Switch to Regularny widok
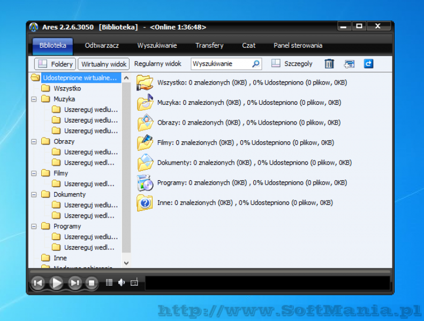This screenshot has height=321, width=424. coord(157,64)
